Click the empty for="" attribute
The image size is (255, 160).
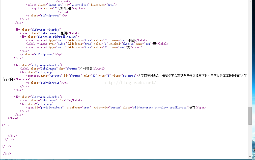point(64,101)
